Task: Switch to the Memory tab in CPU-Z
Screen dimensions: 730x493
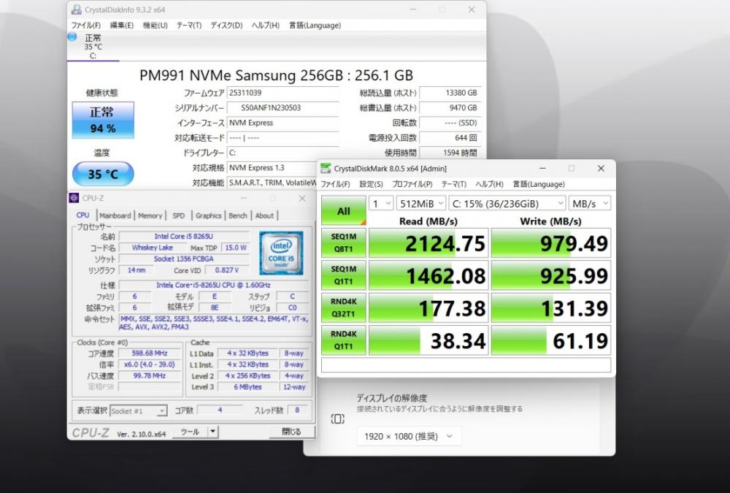Action: [150, 215]
